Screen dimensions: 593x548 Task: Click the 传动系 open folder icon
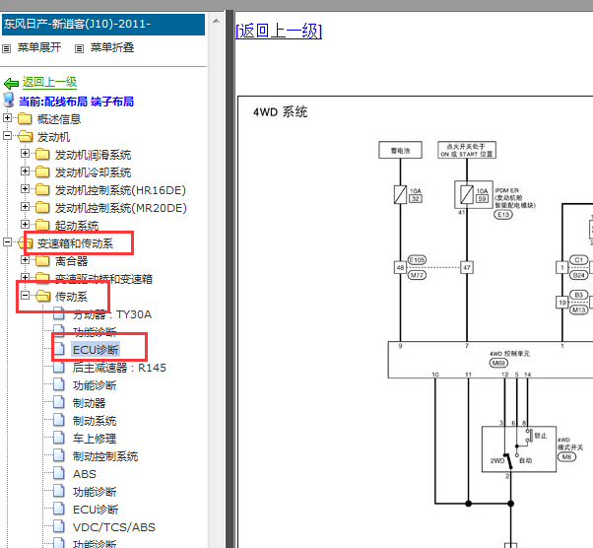click(x=42, y=296)
